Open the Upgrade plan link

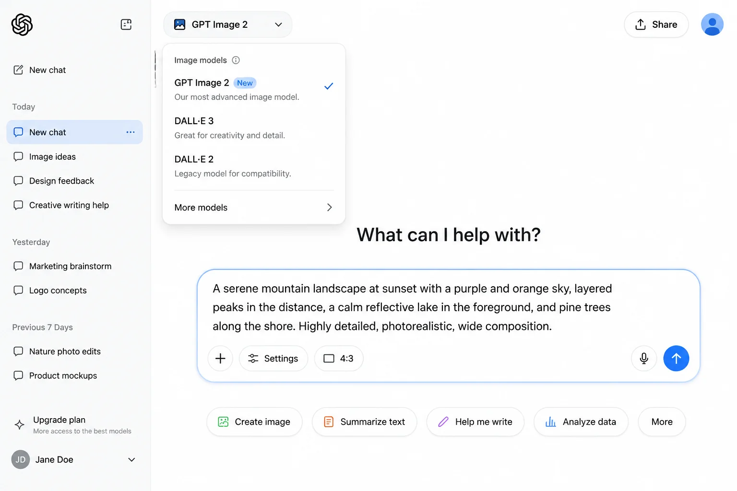(74, 425)
